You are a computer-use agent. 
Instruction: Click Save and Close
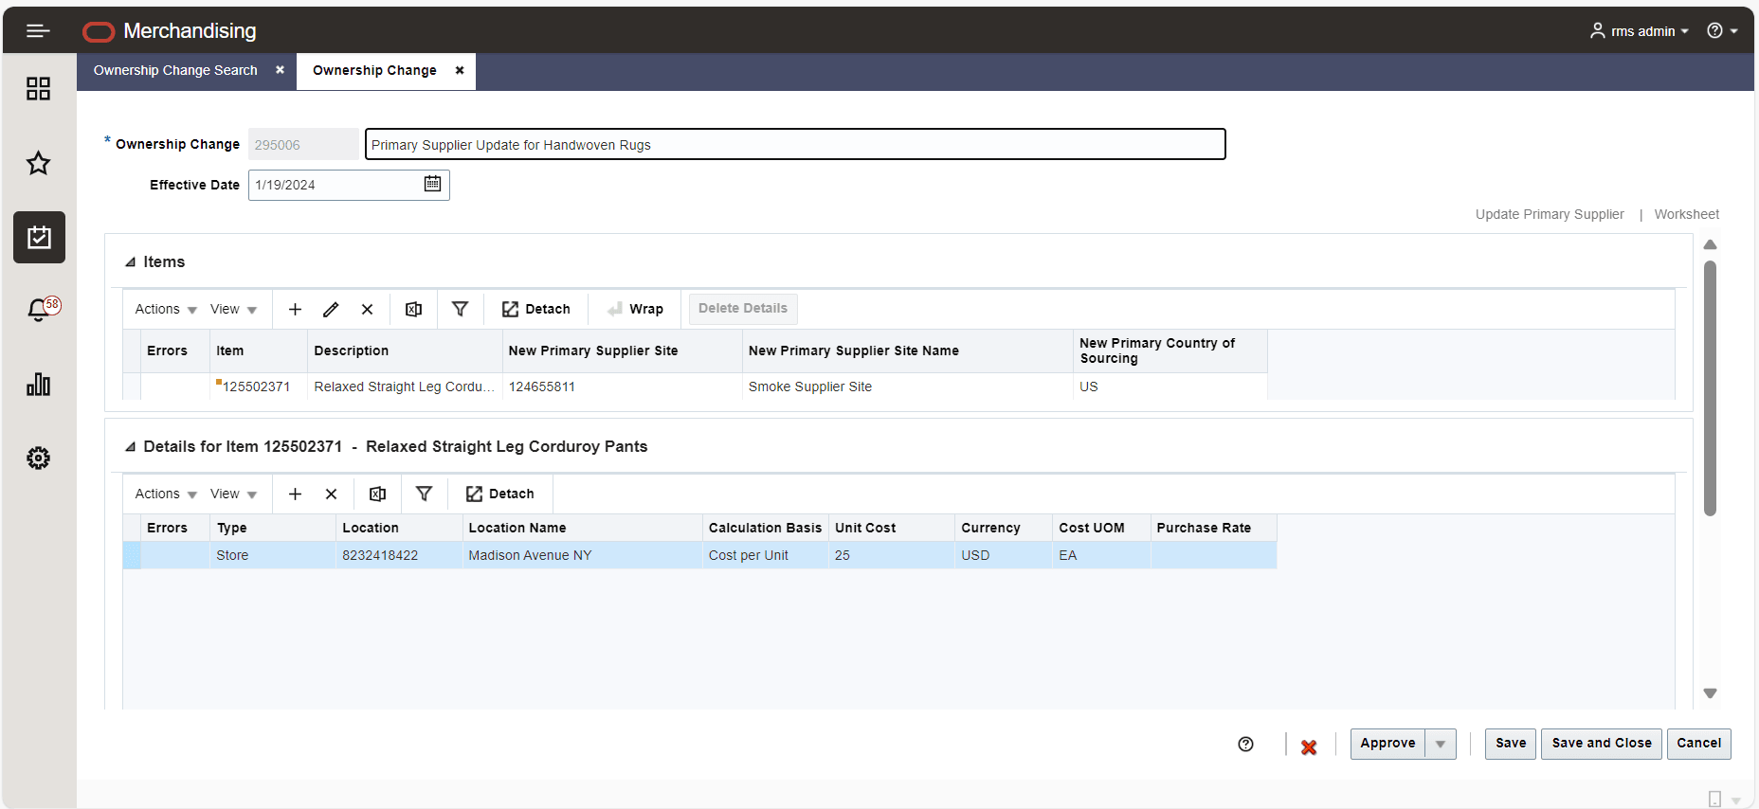click(1602, 744)
